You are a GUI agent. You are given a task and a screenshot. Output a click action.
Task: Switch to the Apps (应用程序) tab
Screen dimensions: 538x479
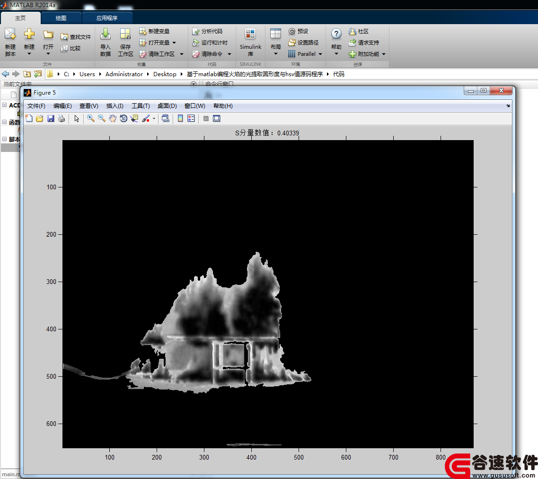(107, 18)
